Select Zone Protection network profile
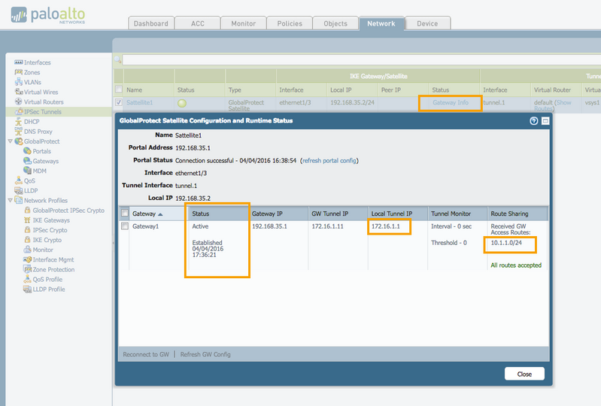Screen dimensions: 601x406 point(53,269)
